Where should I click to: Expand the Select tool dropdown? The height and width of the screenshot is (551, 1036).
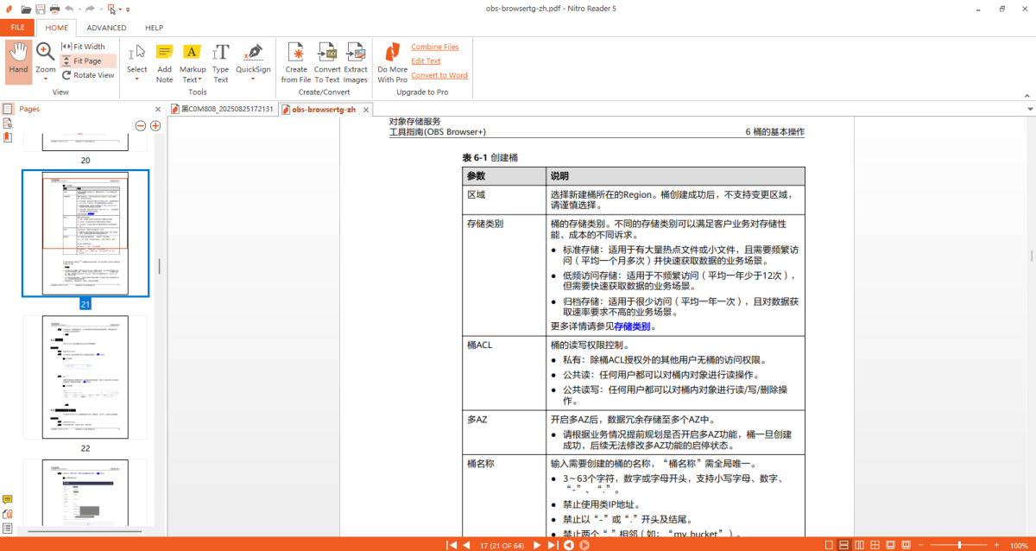point(137,79)
